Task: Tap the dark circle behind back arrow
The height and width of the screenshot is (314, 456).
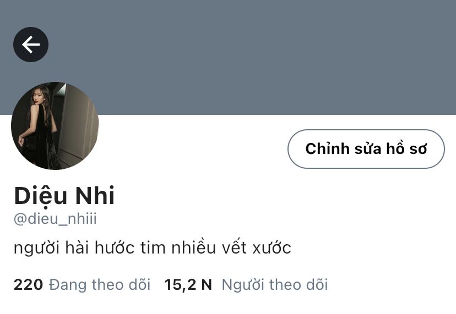Action: tap(31, 45)
